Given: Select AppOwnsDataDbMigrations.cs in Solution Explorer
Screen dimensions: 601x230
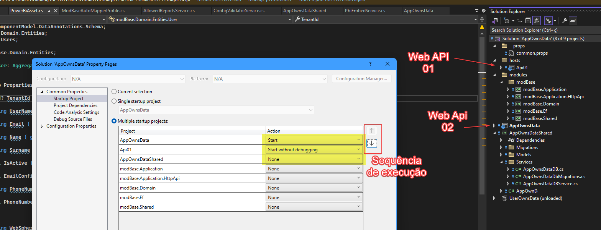Looking at the screenshot, I should (x=554, y=177).
